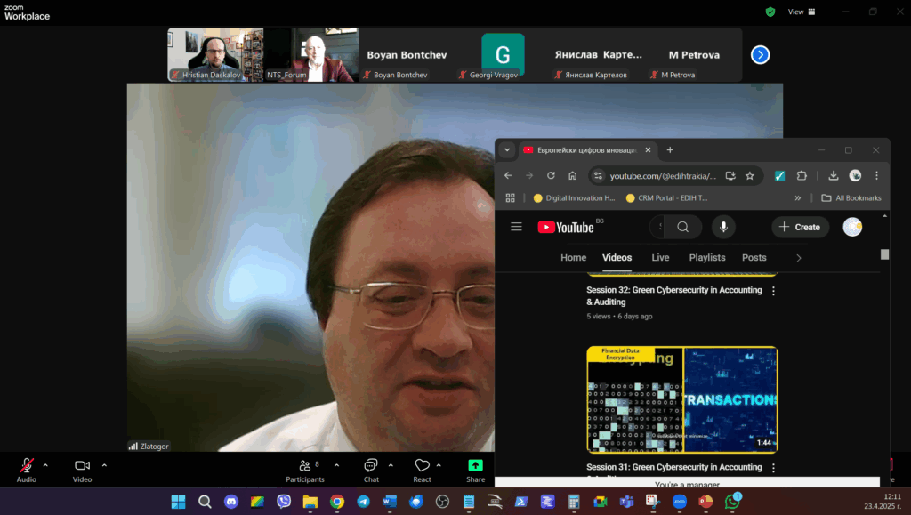911x515 pixels.
Task: Click Boyan Bontchev participant tile
Action: [407, 54]
